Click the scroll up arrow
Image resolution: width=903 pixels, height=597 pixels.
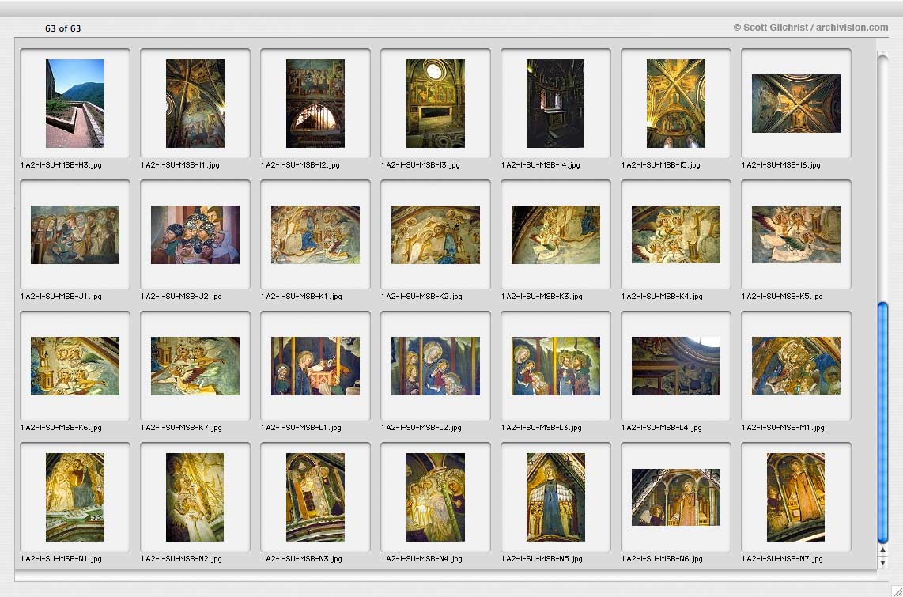click(882, 550)
